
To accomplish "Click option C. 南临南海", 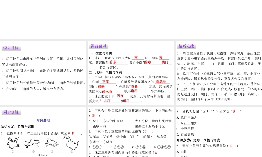I will [x=97, y=126].
